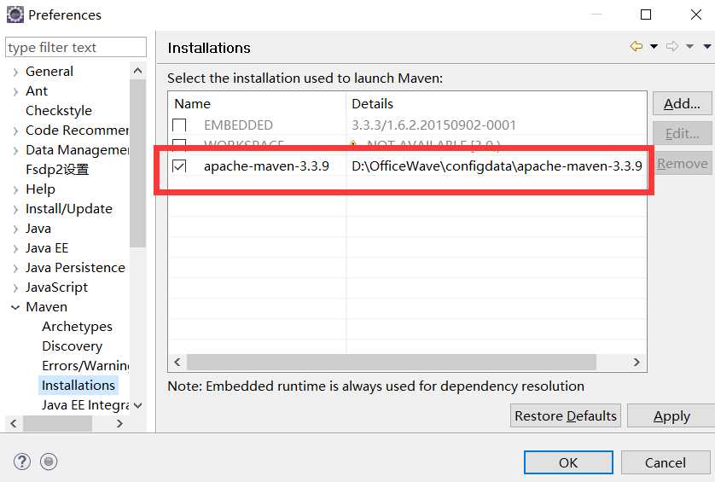Expand the Code Recommenders node

click(x=15, y=131)
